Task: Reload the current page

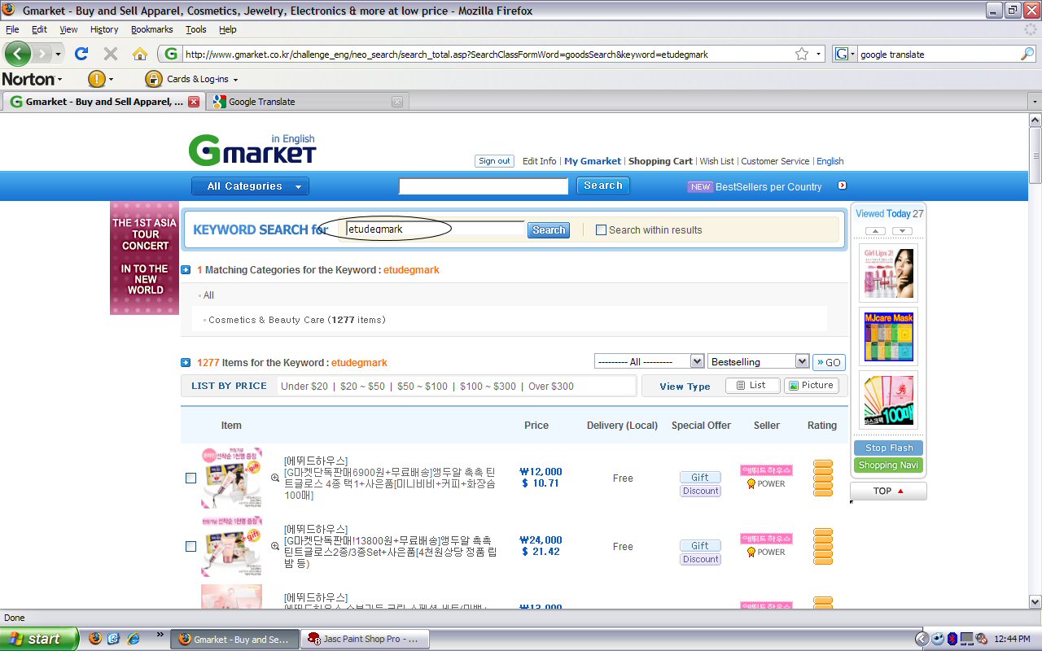Action: point(81,54)
